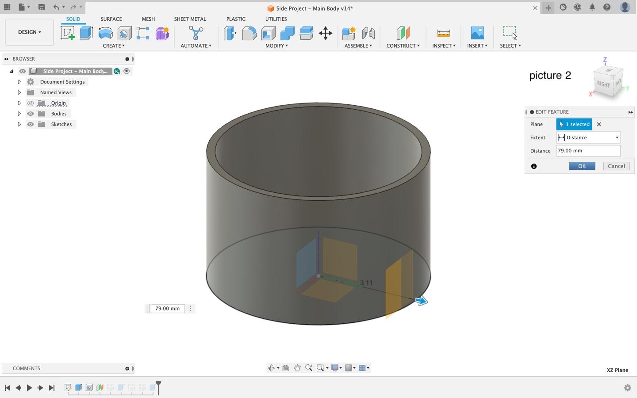Open the DESIGN workspace dropdown

click(29, 32)
